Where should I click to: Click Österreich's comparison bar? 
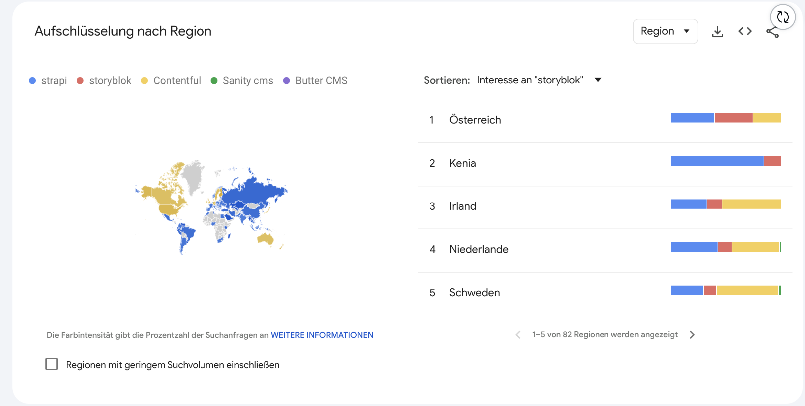tap(725, 118)
